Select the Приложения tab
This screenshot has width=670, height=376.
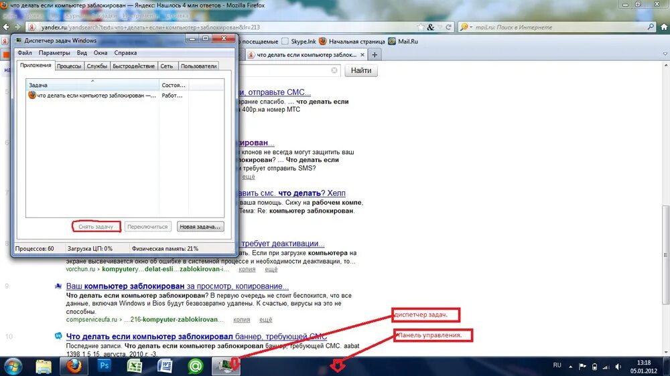coord(36,66)
